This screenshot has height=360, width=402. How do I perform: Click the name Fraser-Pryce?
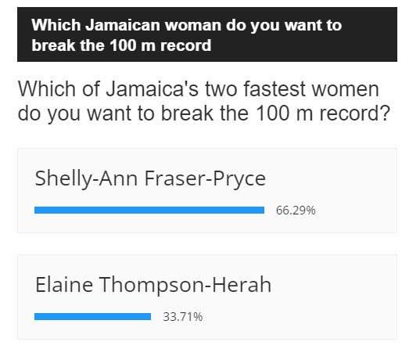point(205,178)
